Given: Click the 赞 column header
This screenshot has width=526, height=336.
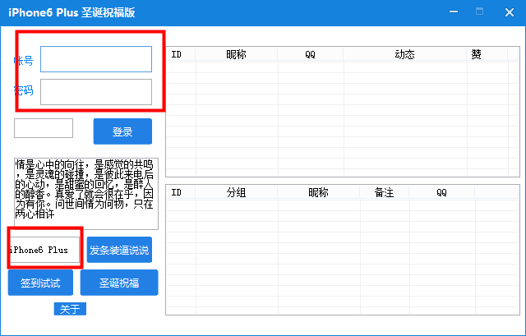Looking at the screenshot, I should [487, 54].
